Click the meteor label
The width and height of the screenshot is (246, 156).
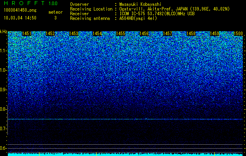coord(56,12)
